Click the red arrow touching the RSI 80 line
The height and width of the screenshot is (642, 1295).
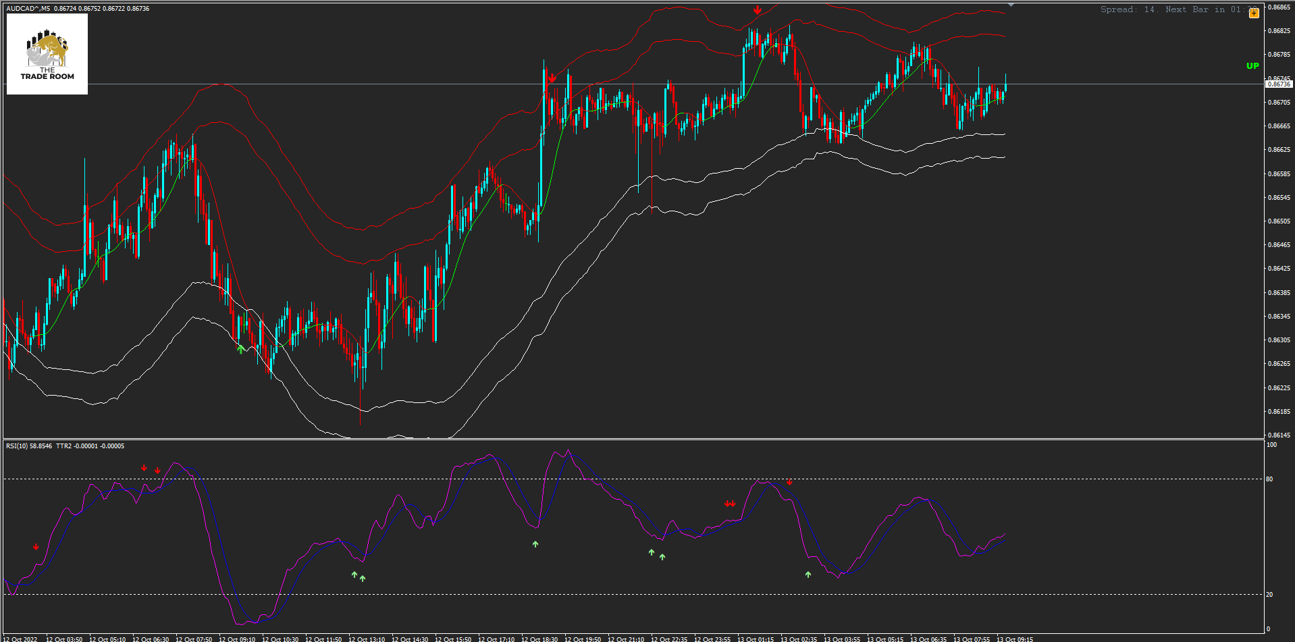(x=789, y=482)
